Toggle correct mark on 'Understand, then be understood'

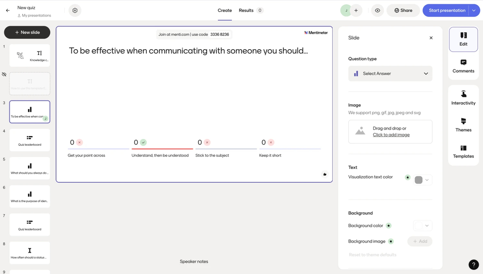click(143, 142)
